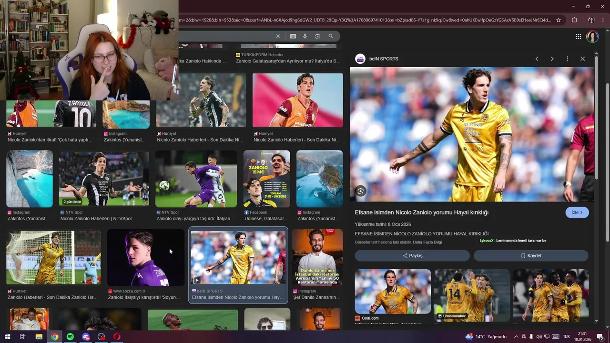Open Windows Start menu
The height and width of the screenshot is (343, 610).
coord(7,337)
